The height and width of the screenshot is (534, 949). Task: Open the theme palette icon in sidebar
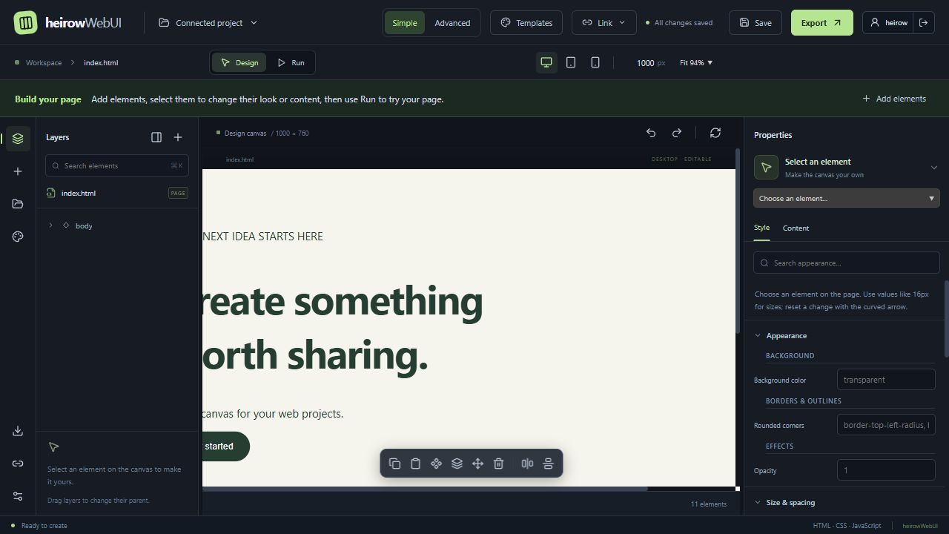[x=18, y=237]
